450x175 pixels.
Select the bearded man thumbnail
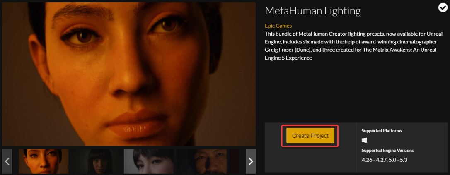click(201, 161)
